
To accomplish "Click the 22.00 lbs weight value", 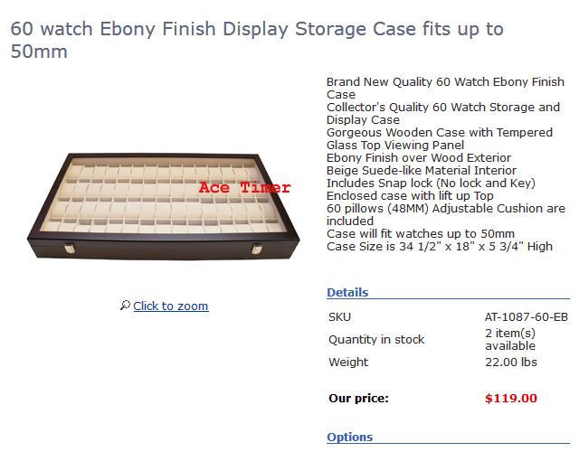I will click(x=510, y=363).
